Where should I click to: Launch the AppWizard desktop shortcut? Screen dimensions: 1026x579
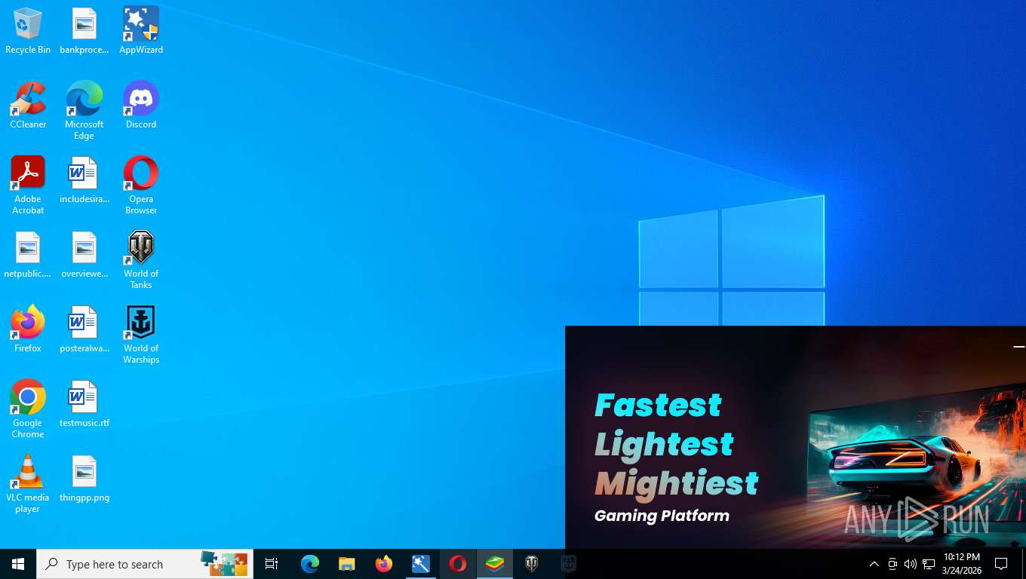pyautogui.click(x=141, y=31)
